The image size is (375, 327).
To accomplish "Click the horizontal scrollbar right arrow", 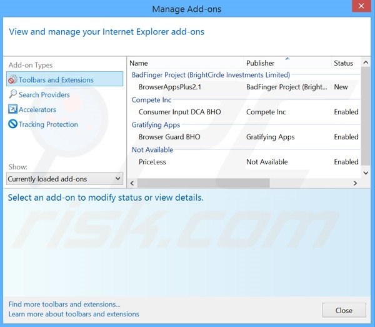I will tap(355, 183).
